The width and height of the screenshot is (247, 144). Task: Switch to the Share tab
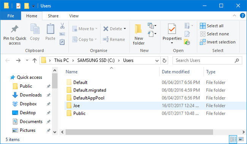[53, 16]
